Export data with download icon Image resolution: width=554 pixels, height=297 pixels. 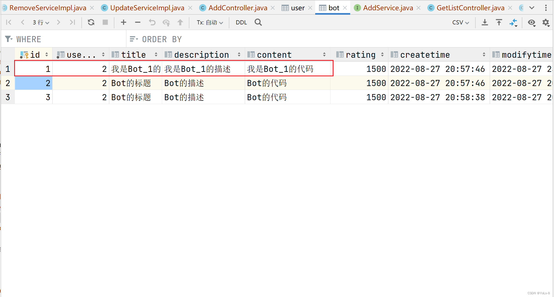(x=485, y=22)
